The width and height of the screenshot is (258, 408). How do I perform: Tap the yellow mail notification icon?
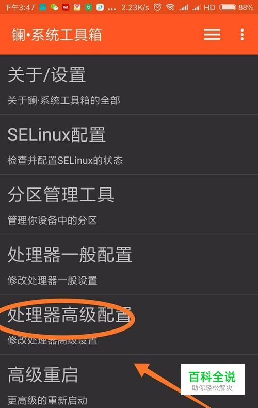pos(77,7)
